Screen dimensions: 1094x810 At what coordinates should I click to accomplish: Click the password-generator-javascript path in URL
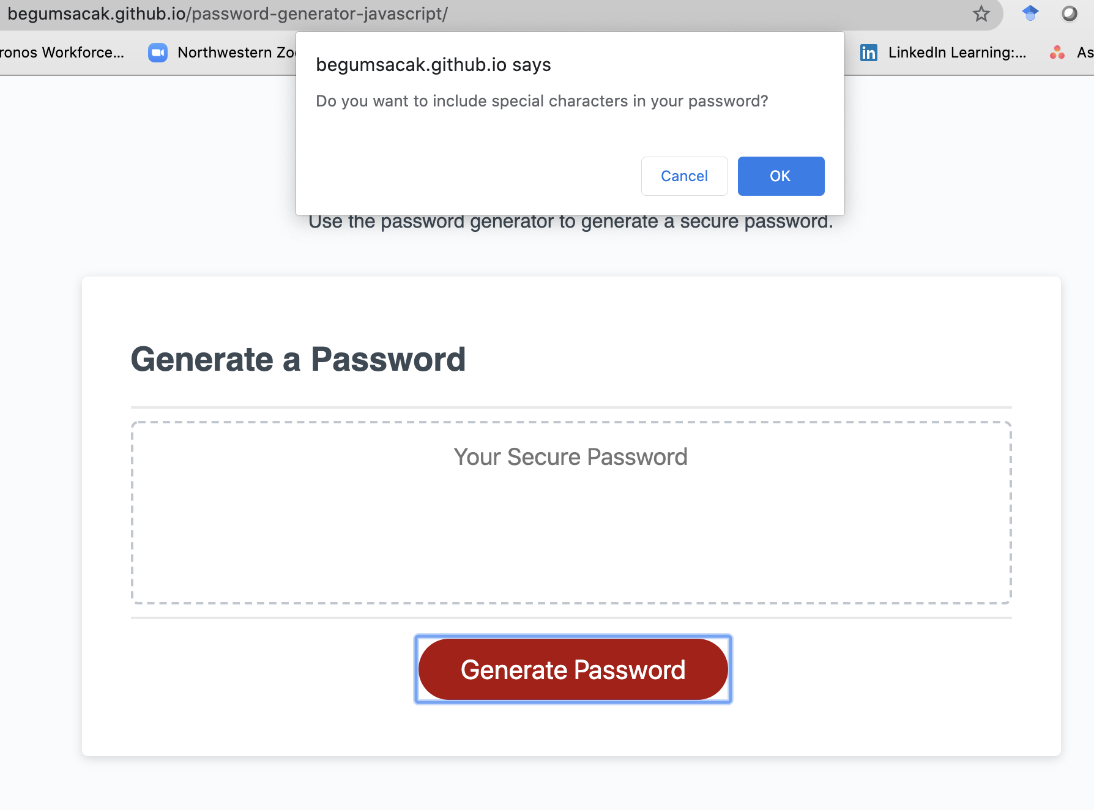pyautogui.click(x=318, y=13)
